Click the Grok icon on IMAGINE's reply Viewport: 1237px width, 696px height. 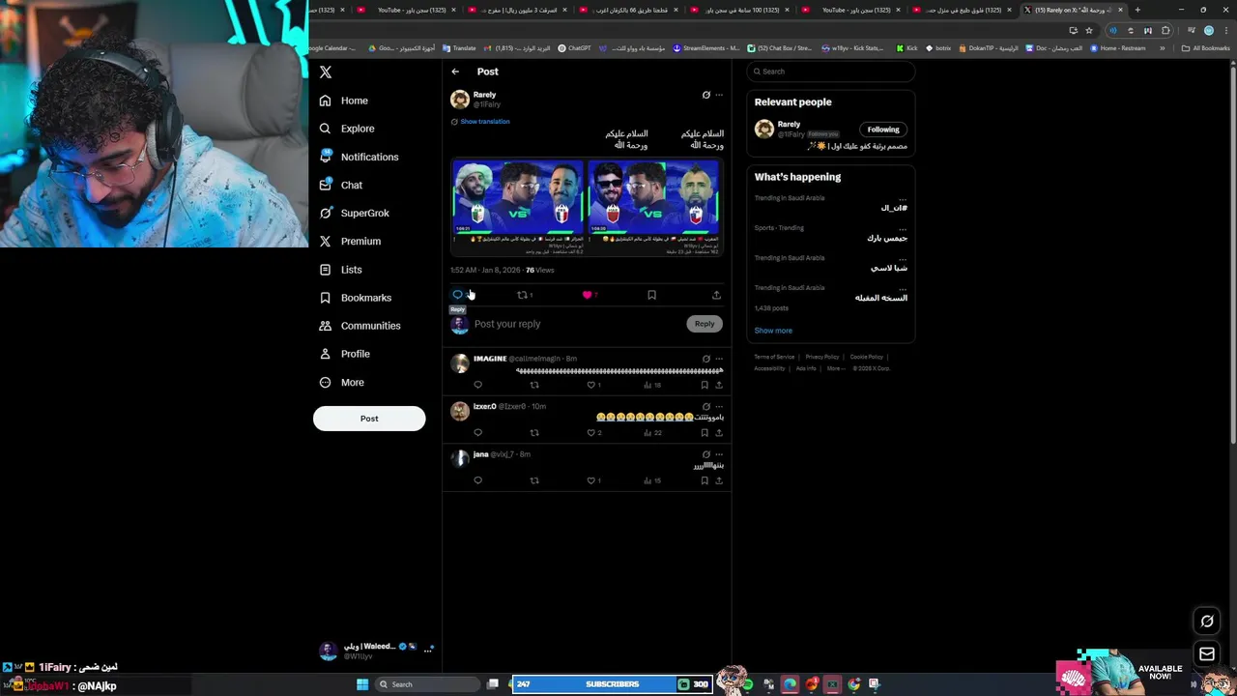click(x=705, y=359)
